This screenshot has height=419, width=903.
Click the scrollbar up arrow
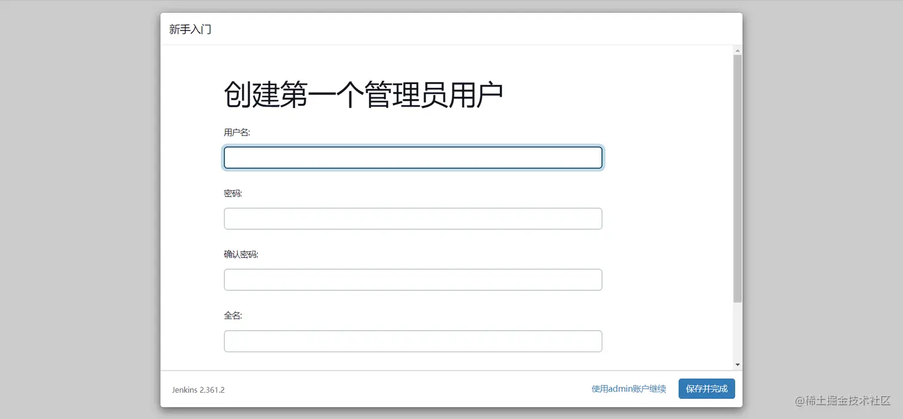tap(738, 51)
